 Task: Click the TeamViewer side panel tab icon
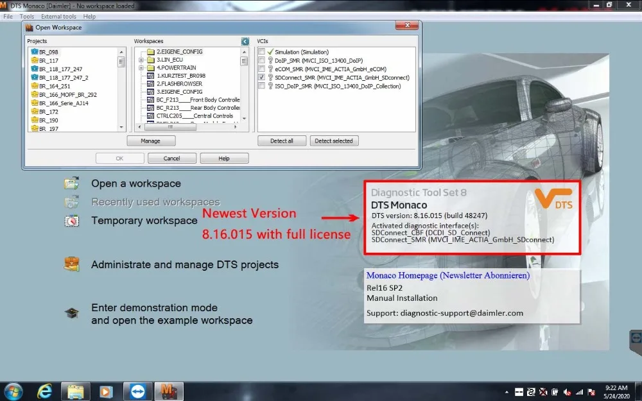coord(636,338)
